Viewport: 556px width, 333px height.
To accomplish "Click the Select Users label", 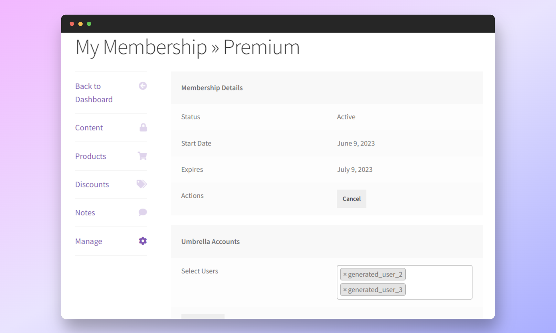I will coord(200,271).
